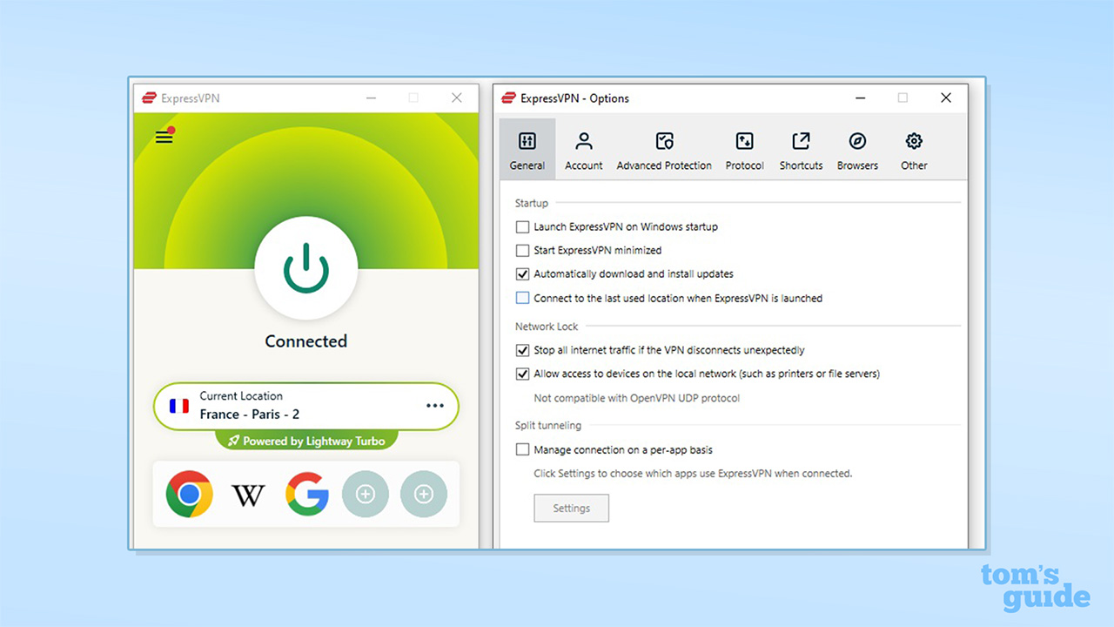Click the Not compatible with OpenVPN UDP note
Image resolution: width=1114 pixels, height=627 pixels.
coord(637,398)
